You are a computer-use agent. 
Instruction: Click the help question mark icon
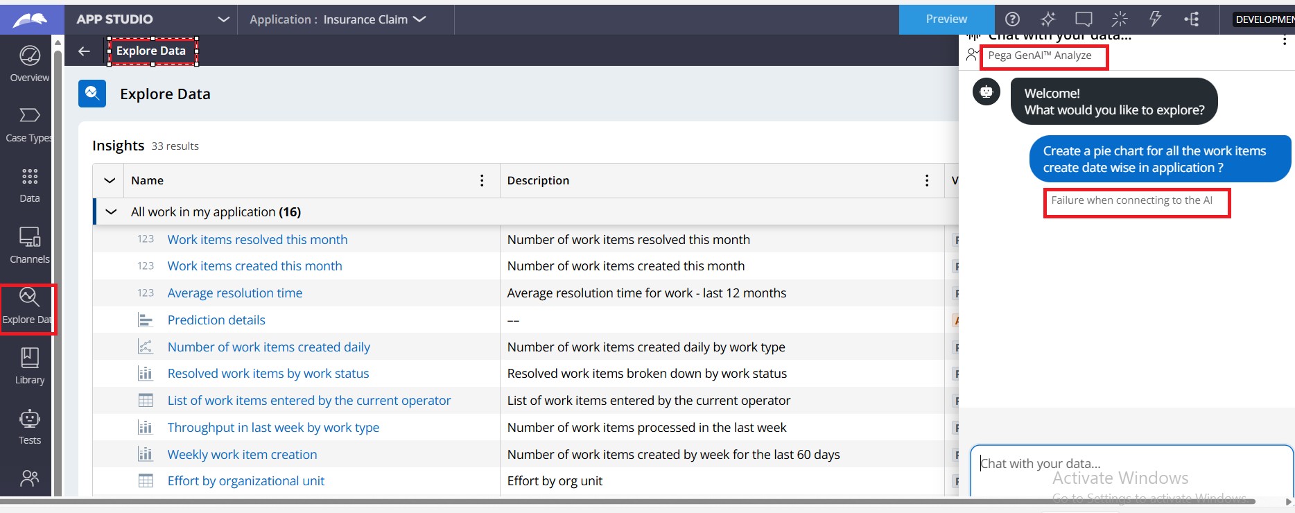(x=1012, y=19)
